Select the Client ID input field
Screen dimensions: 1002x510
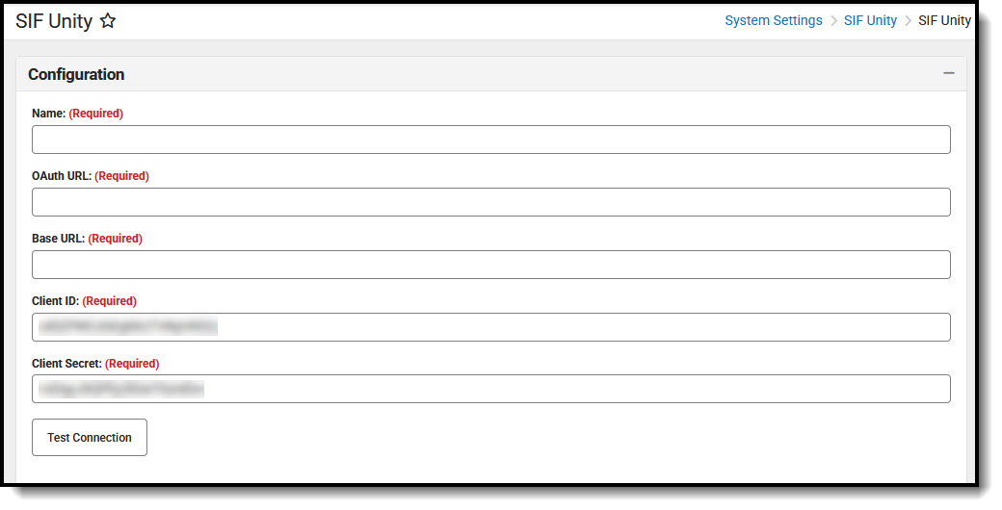click(x=490, y=327)
